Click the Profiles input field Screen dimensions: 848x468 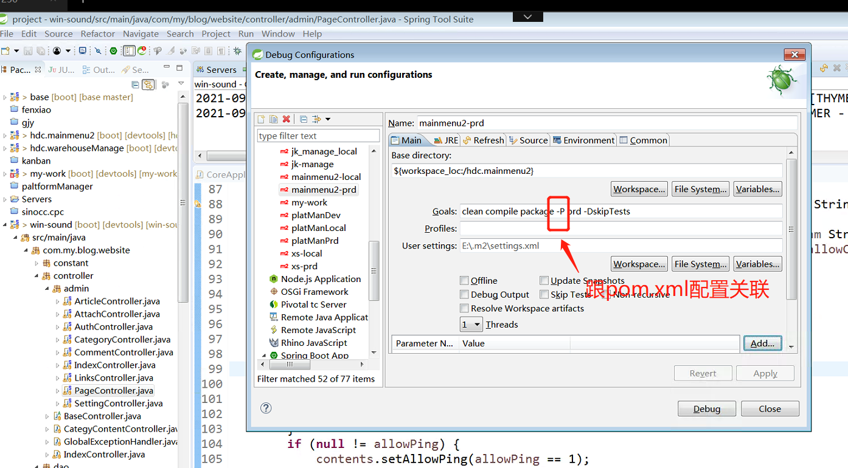(620, 229)
